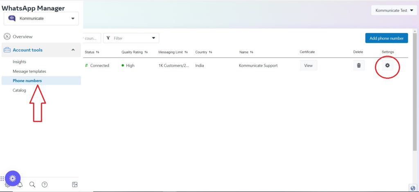Collapse the Account tools section
The width and height of the screenshot is (419, 192).
point(73,50)
